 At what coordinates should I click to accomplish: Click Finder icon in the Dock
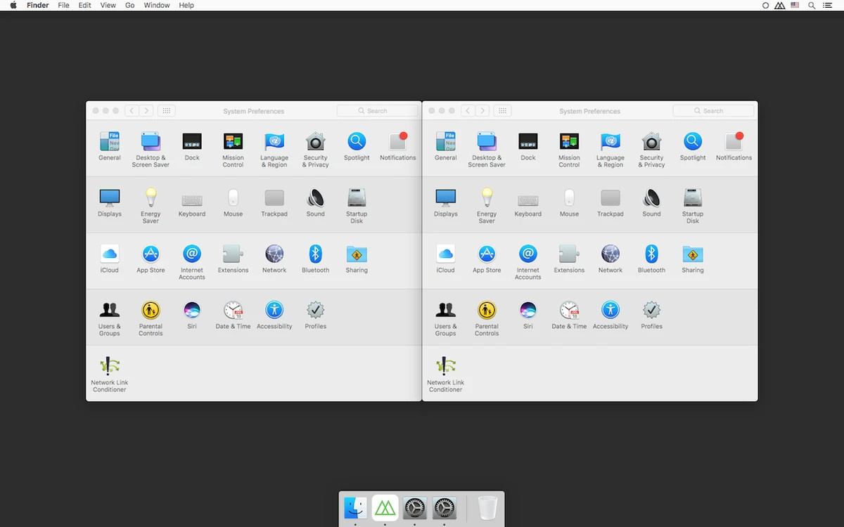tap(355, 508)
